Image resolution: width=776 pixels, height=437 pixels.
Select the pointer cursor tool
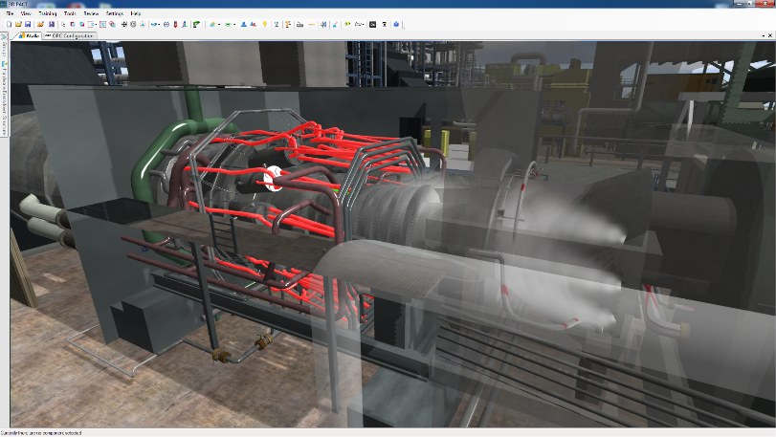coord(63,24)
